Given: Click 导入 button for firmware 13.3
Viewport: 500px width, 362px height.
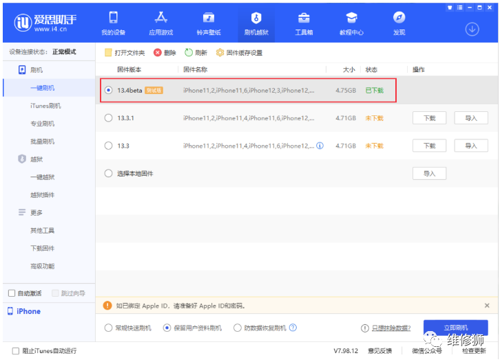Looking at the screenshot, I should (x=471, y=146).
